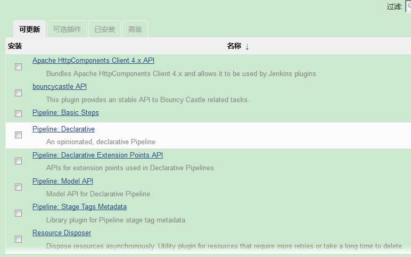The height and width of the screenshot is (257, 411).
Task: Open the Pipeline: Declarative link
Action: coord(63,129)
